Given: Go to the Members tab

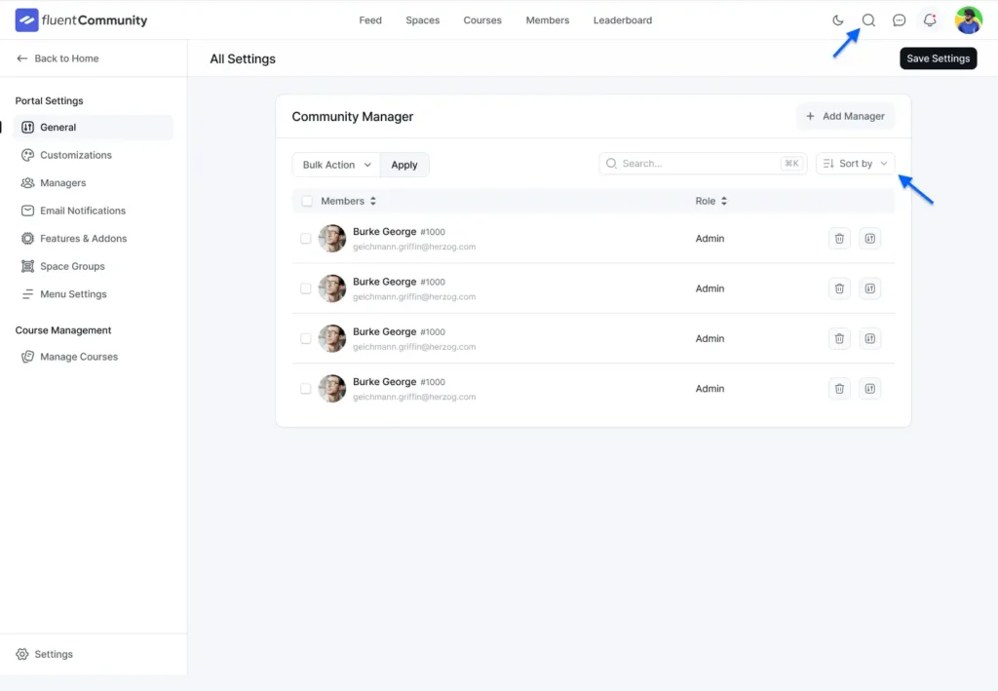Looking at the screenshot, I should tap(548, 20).
